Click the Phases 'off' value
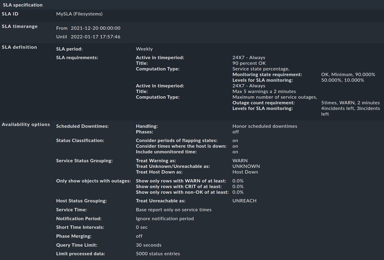The image size is (384, 260). click(x=235, y=132)
